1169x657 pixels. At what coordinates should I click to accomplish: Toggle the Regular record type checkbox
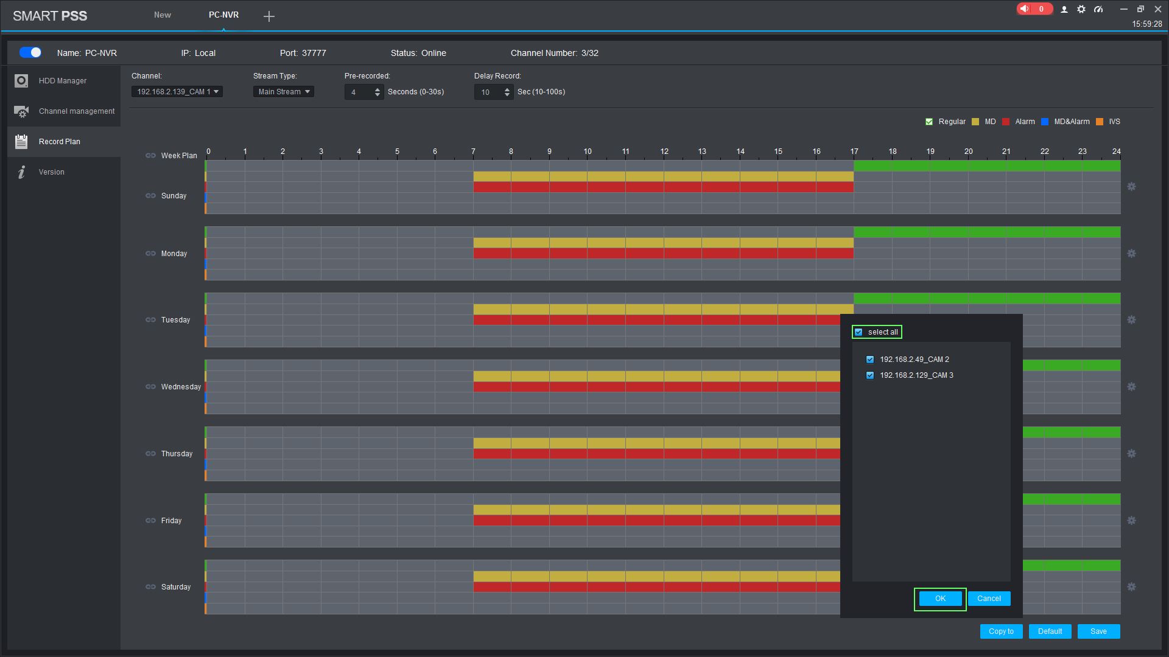click(x=929, y=122)
